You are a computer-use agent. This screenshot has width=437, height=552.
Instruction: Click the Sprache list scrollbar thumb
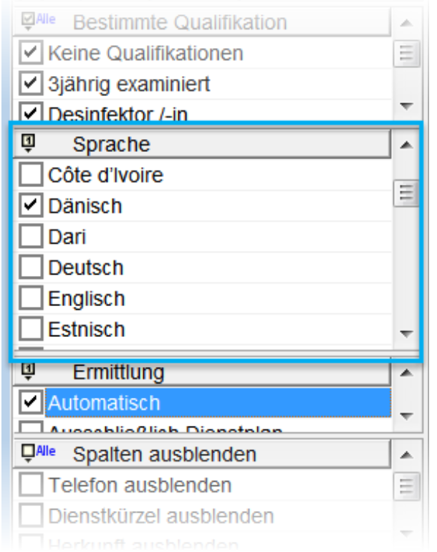[408, 193]
